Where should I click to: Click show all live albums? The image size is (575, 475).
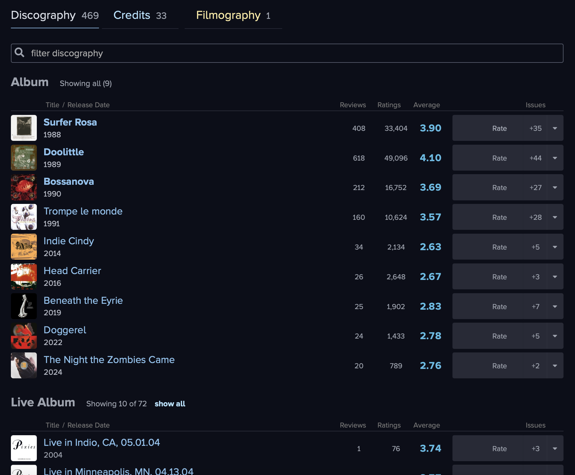(x=170, y=404)
